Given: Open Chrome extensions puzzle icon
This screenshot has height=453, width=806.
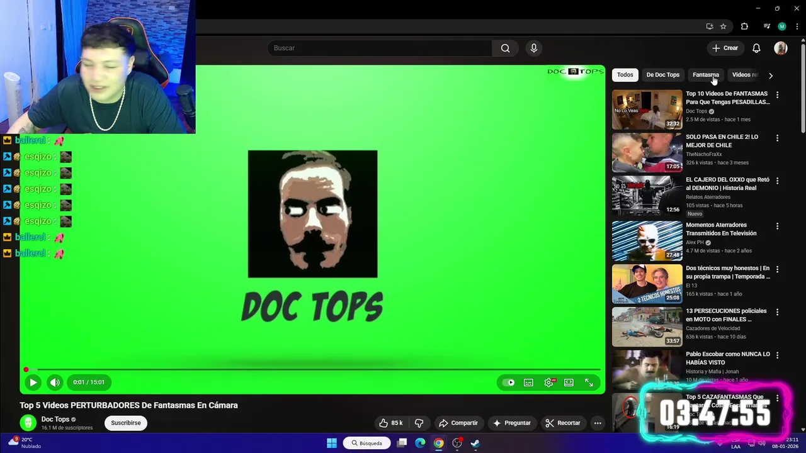Looking at the screenshot, I should click(744, 26).
